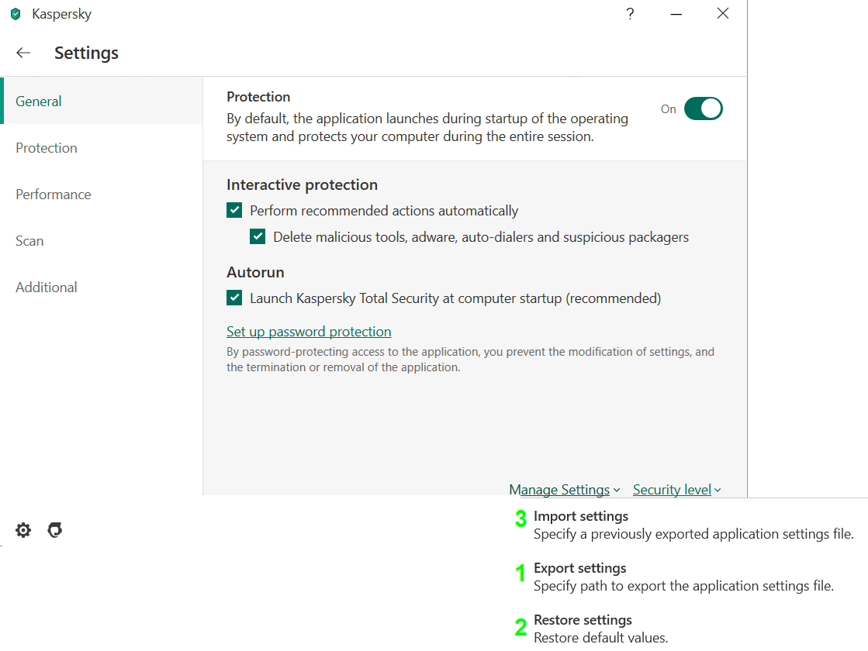
Task: Choose Import settings from the menu
Action: coord(581,516)
